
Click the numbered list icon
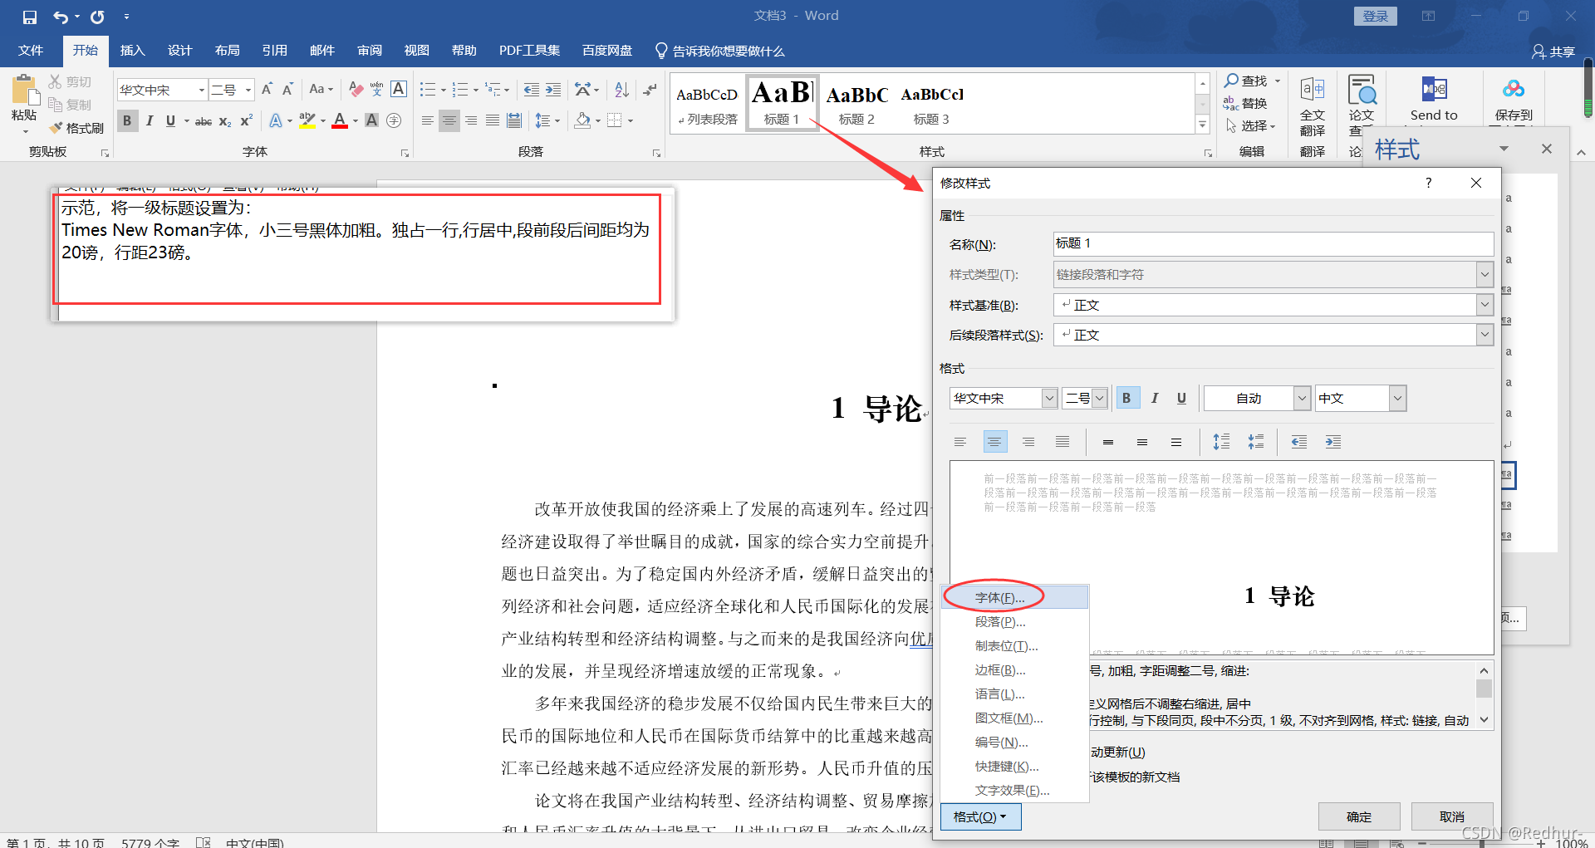460,89
